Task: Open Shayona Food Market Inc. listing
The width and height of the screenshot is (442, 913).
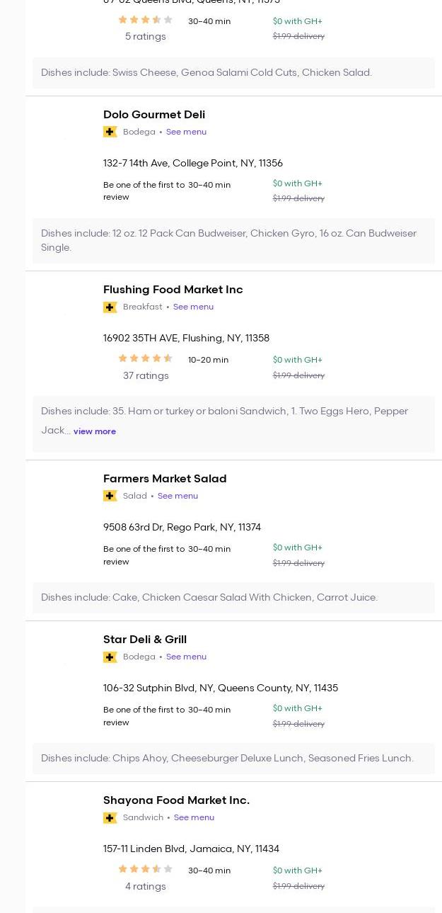Action: point(176,800)
